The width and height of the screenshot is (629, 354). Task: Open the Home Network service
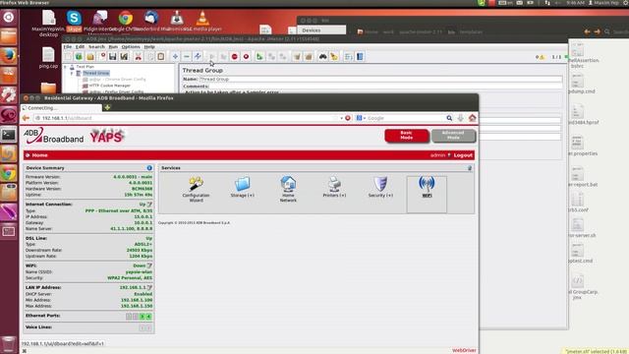(288, 189)
